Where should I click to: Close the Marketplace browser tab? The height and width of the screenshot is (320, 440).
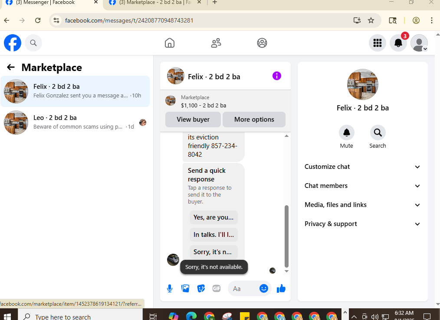pos(199,2)
